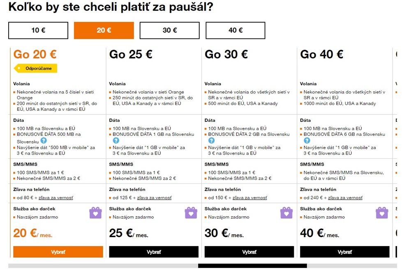Open the help tooltip for Go 25 € bonus data
The width and height of the screenshot is (411, 274).
coord(116,141)
